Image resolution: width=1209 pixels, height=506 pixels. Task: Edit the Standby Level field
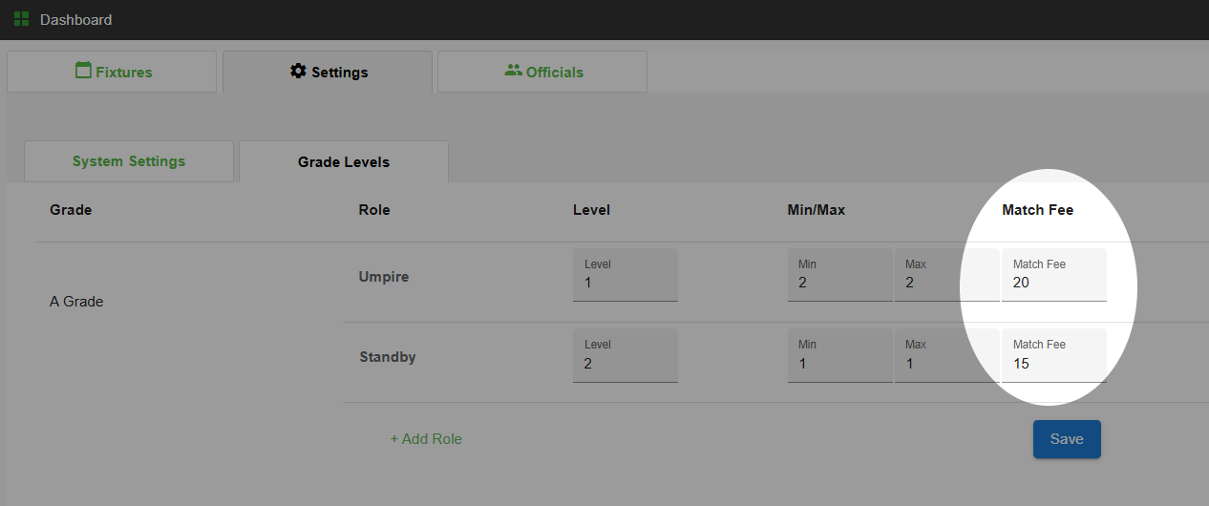coord(626,355)
